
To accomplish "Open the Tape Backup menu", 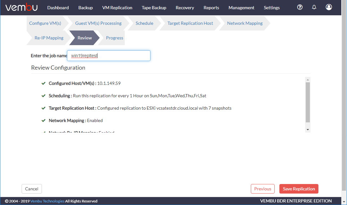I will (x=154, y=8).
